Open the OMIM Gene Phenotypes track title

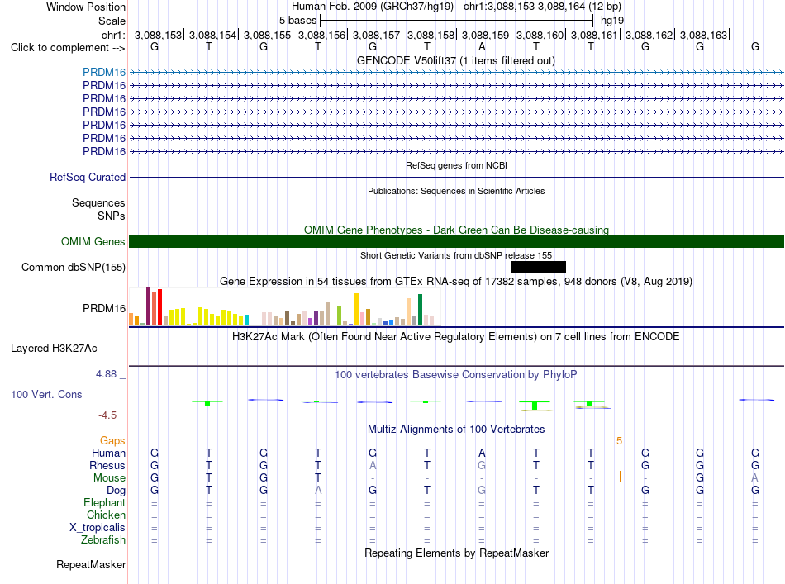coord(457,230)
